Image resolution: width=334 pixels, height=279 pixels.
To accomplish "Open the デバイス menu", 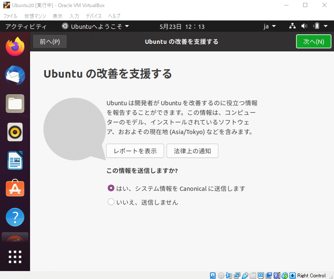I will (94, 16).
